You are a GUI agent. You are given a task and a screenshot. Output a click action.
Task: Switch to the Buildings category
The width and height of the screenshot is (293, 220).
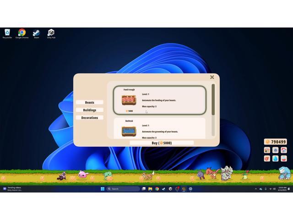[x=90, y=110]
